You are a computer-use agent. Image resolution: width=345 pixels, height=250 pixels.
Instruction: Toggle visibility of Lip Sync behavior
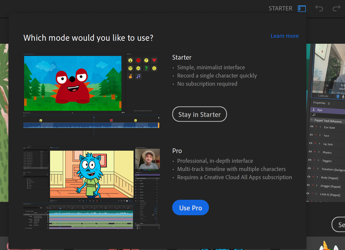[311, 144]
